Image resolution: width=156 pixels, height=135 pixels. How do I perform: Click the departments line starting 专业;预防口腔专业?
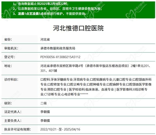[94, 89]
